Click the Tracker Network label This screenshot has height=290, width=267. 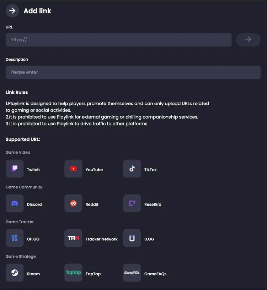101,239
